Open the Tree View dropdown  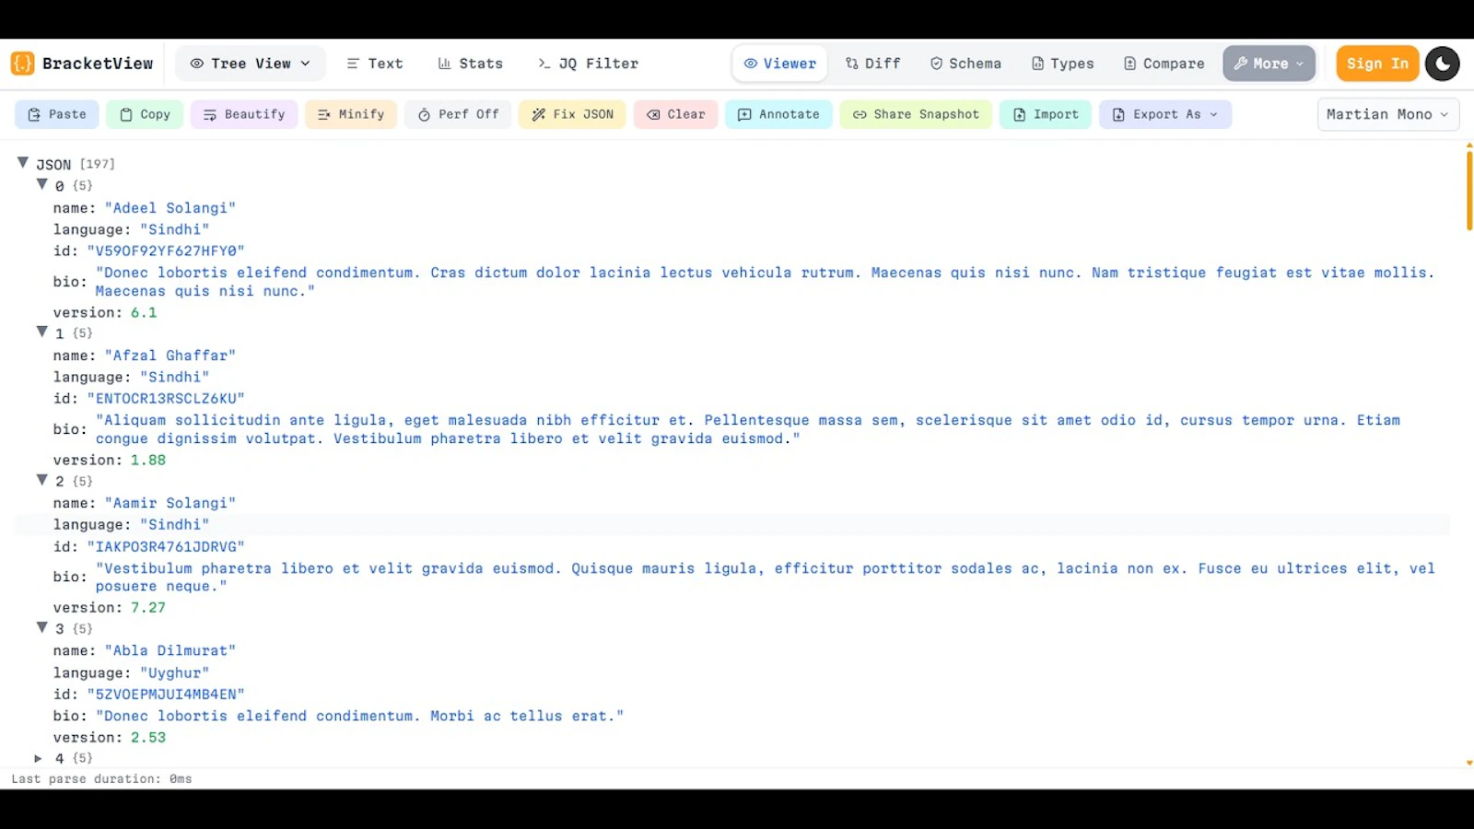pos(251,64)
